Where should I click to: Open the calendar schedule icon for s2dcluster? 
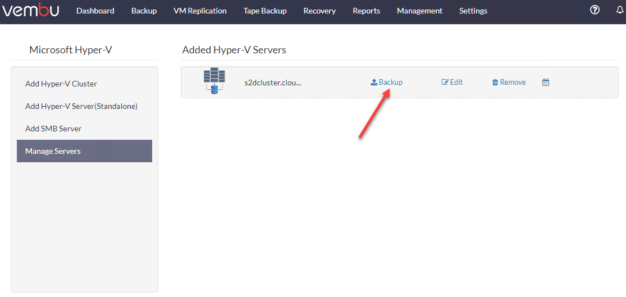tap(546, 82)
